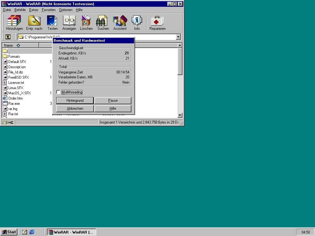The width and height of the screenshot is (315, 236).
Task: Select the Linux.SFX file name
Action: click(x=16, y=88)
